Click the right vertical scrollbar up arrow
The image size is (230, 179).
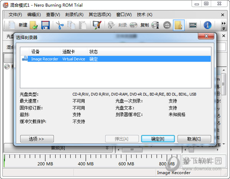coord(224,70)
